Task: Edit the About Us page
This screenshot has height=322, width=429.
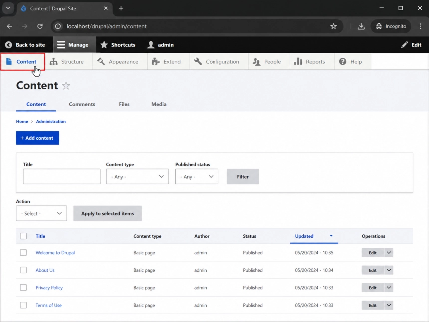Action: pyautogui.click(x=372, y=270)
